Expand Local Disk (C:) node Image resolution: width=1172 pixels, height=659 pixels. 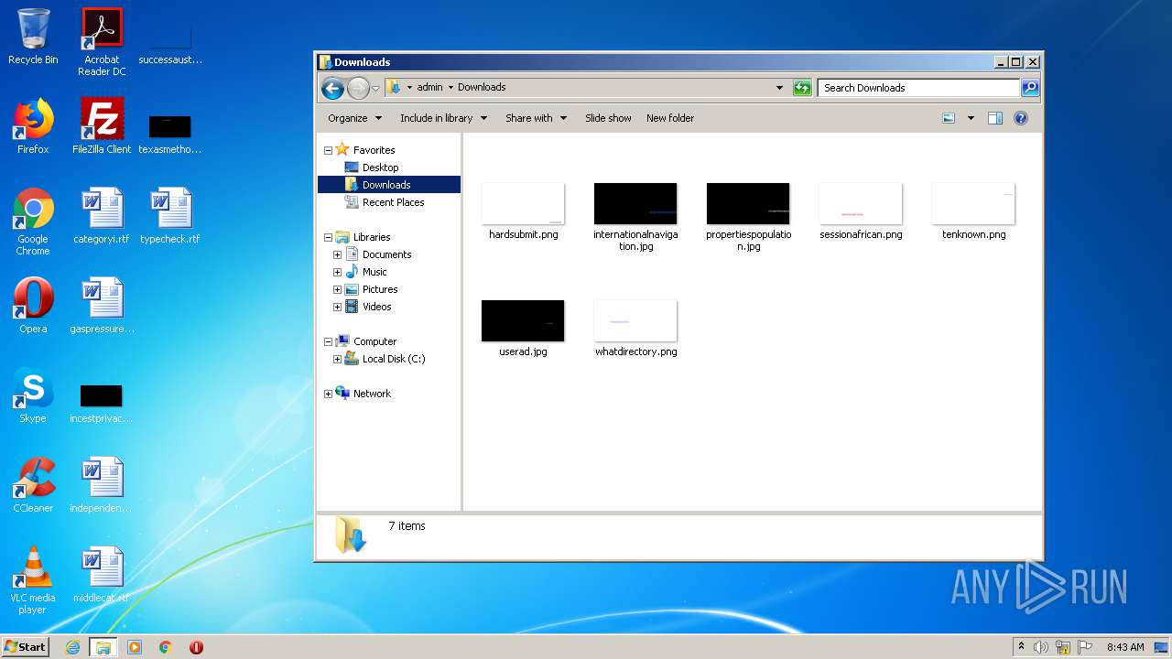tap(337, 359)
